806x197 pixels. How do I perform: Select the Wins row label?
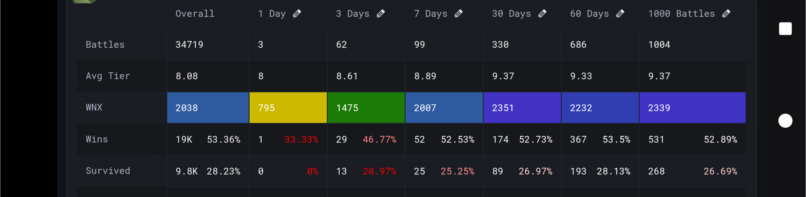pos(97,139)
